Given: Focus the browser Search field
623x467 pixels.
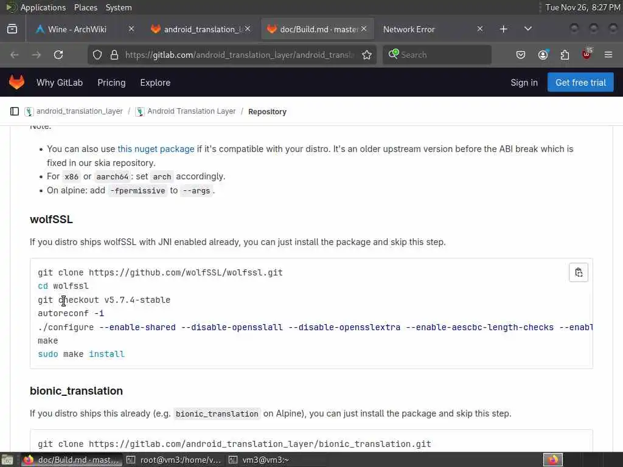Looking at the screenshot, I should [437, 55].
